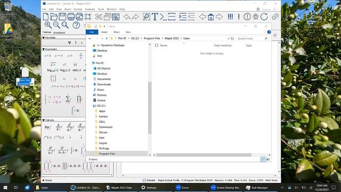Insert the square root template from Expression palette
Screen dimensions: 341x192
coord(53,64)
